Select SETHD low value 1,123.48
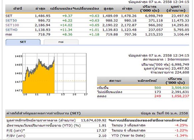 tap(129, 30)
